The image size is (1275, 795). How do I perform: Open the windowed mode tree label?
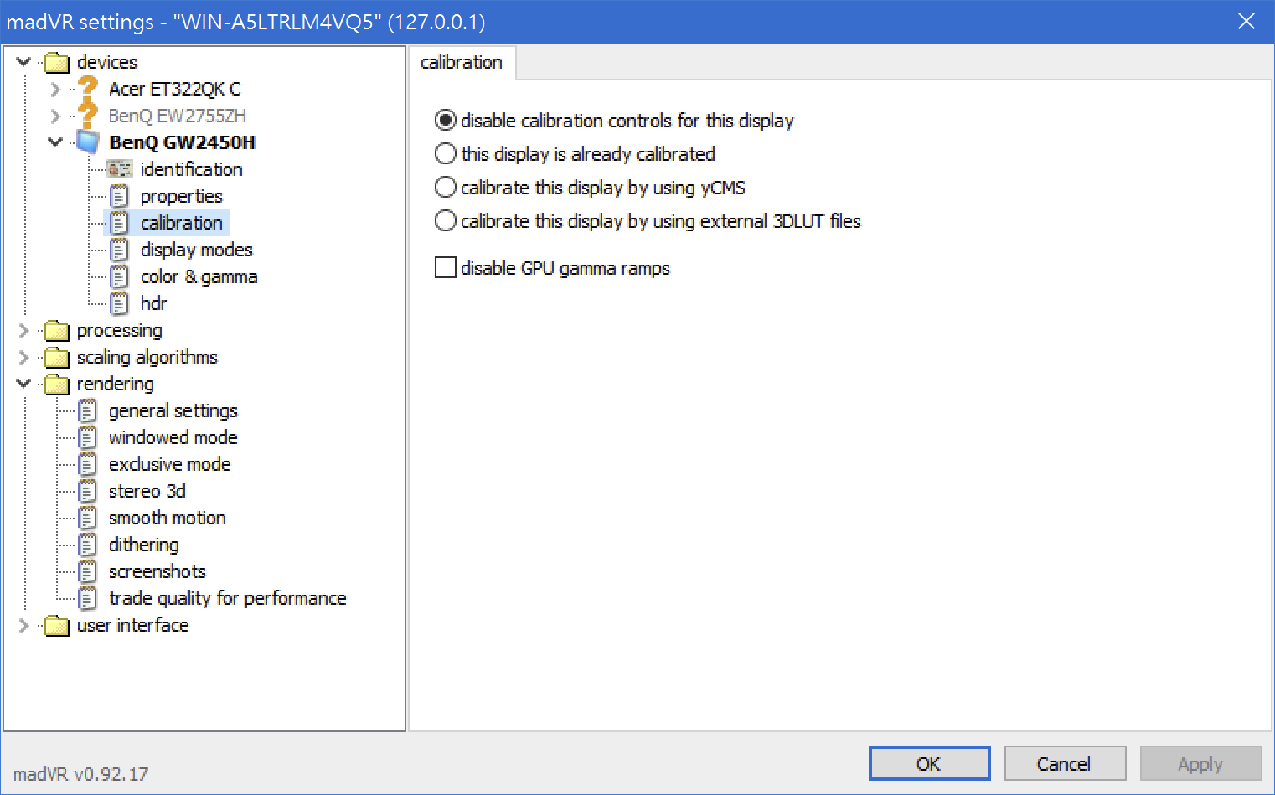pos(173,437)
